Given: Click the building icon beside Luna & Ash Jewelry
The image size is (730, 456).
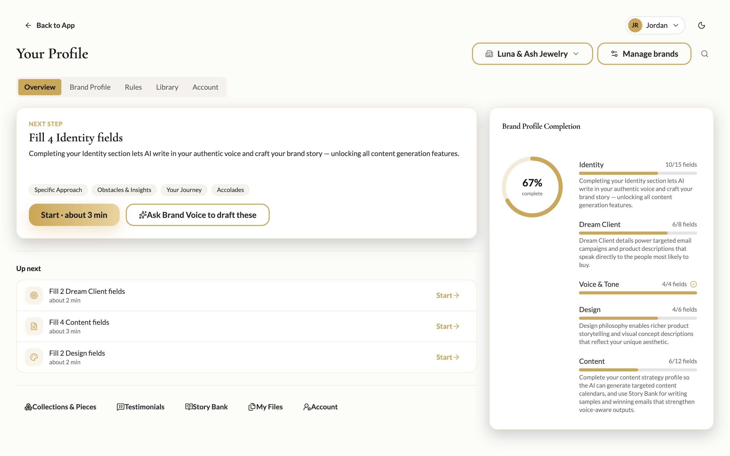Looking at the screenshot, I should [x=489, y=54].
